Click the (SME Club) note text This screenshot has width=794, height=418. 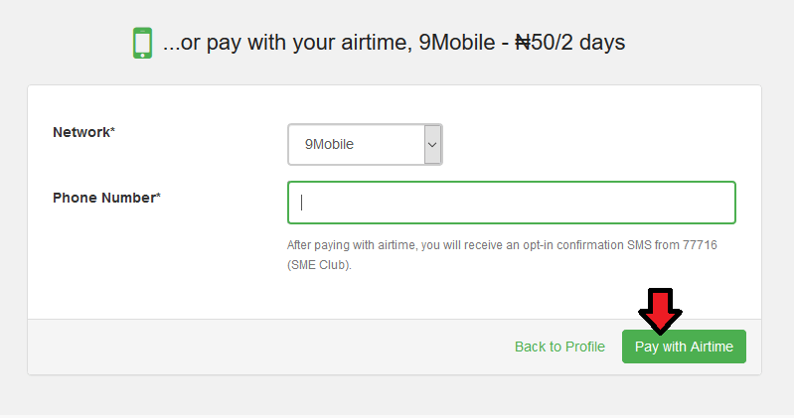coord(319,265)
